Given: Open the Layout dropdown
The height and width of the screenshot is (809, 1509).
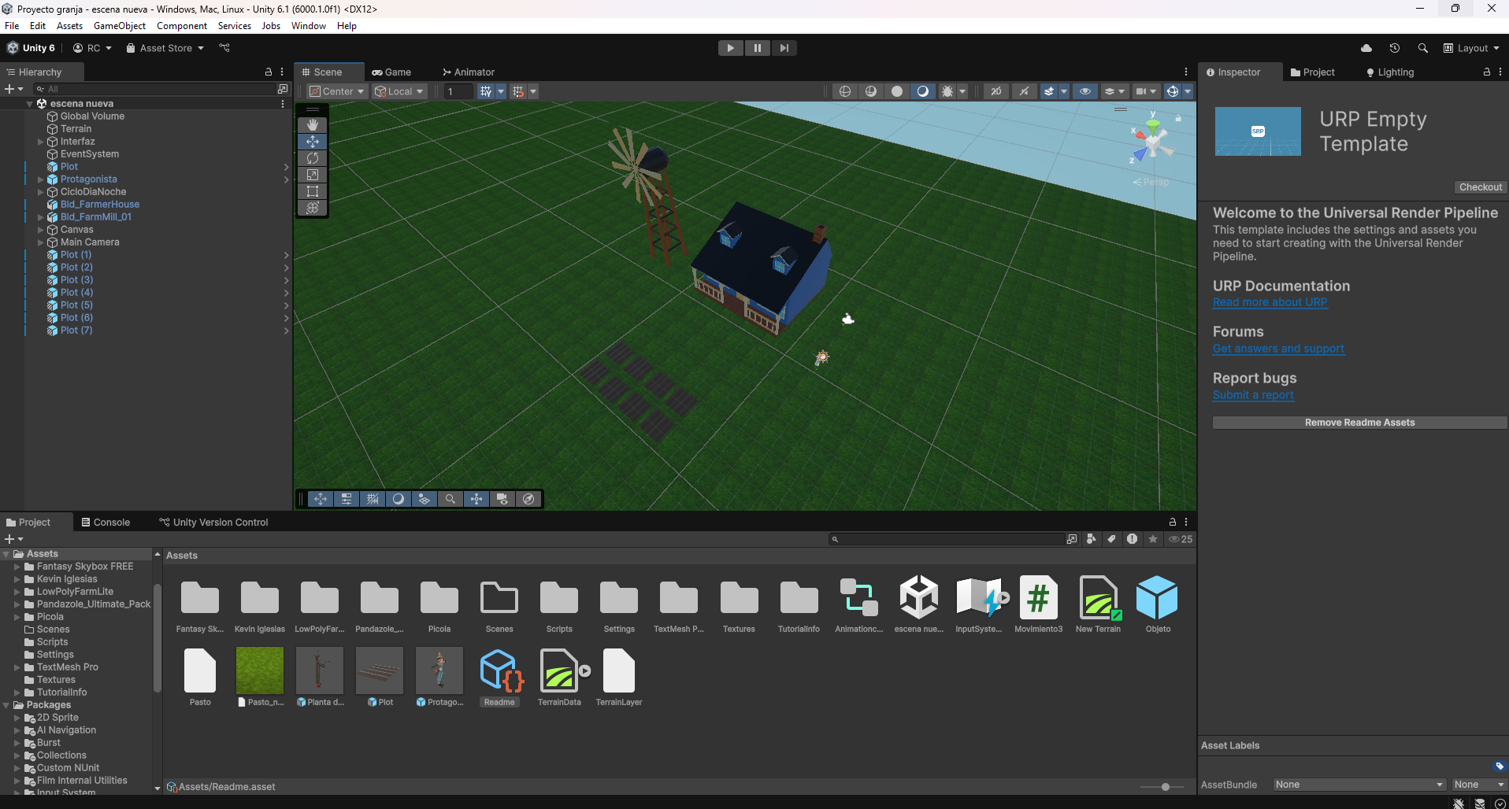Looking at the screenshot, I should point(1471,48).
